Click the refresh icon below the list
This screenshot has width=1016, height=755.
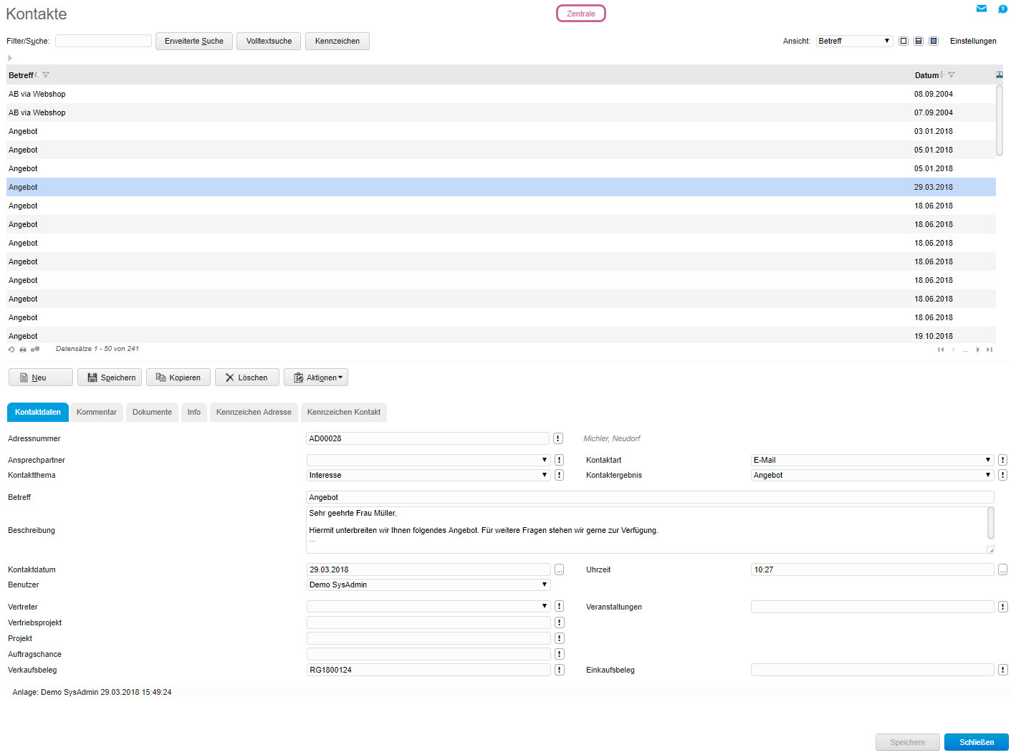(11, 350)
